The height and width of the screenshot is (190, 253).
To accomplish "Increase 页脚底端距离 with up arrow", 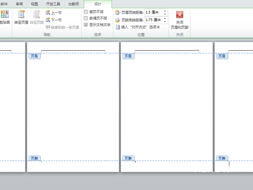I will [165, 18].
